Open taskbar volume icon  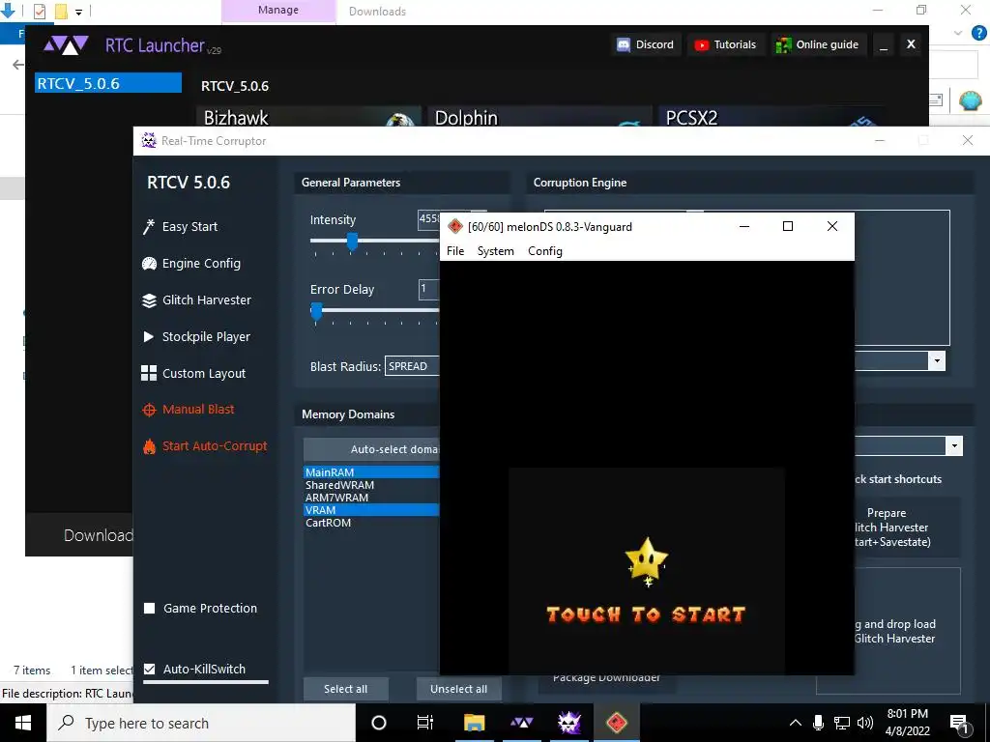pos(865,723)
